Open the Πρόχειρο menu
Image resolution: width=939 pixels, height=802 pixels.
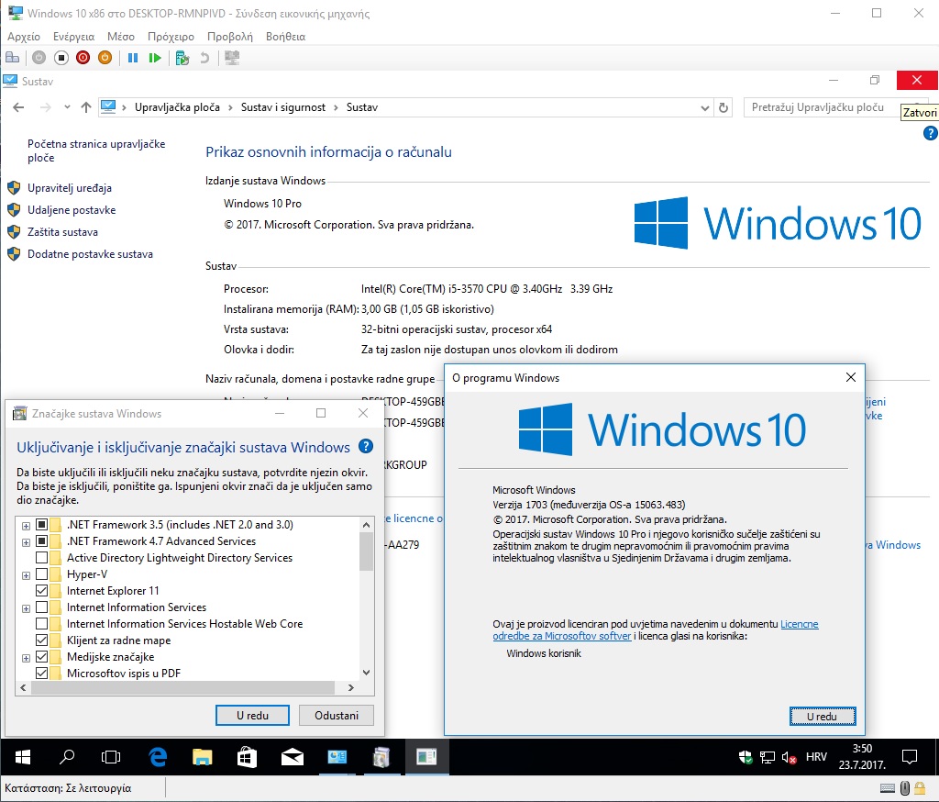pyautogui.click(x=171, y=37)
